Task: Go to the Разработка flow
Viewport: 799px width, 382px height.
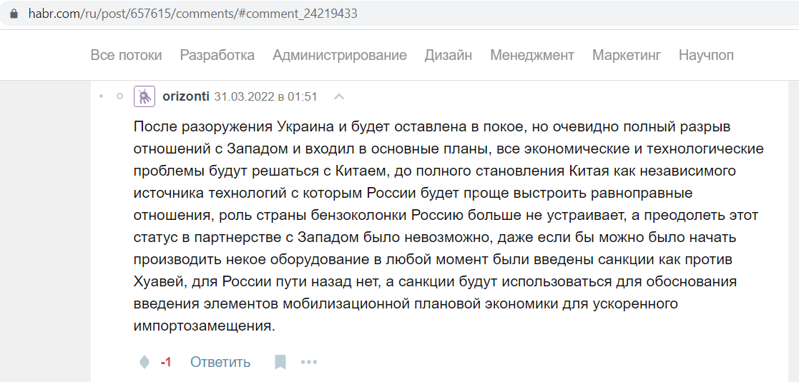Action: coord(217,56)
